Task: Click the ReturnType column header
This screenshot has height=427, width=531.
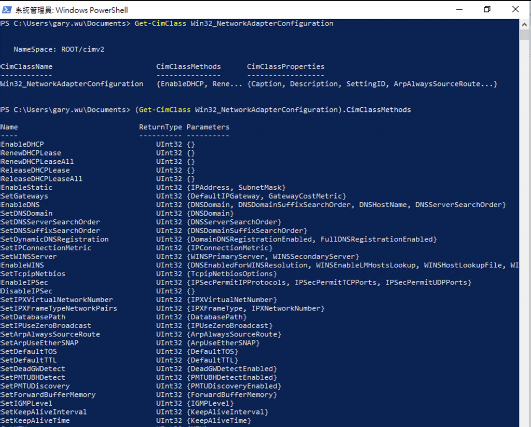Action: 161,127
